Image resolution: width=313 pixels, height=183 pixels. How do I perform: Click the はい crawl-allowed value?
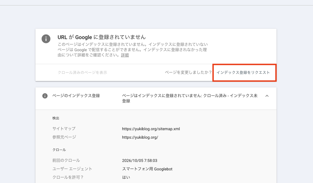point(126,177)
